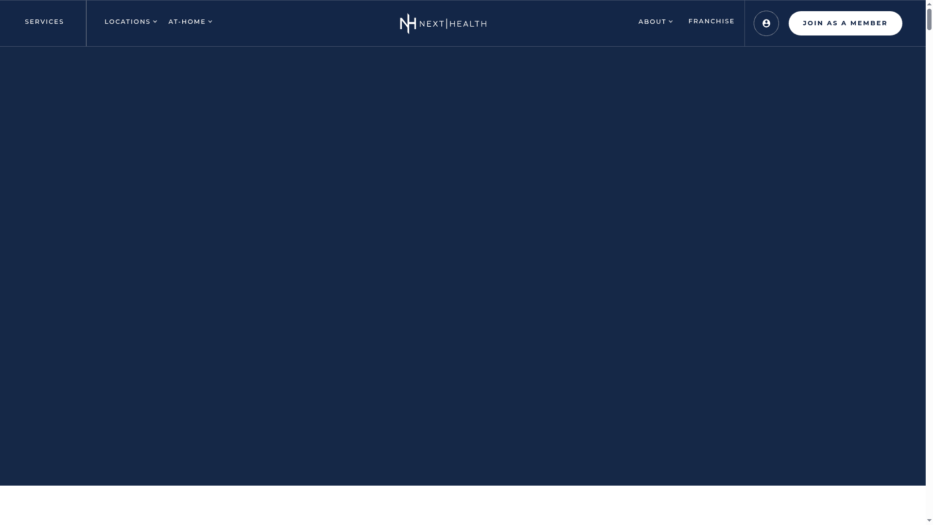Click the account profile icon
Screen dimensions: 933x525
click(766, 23)
